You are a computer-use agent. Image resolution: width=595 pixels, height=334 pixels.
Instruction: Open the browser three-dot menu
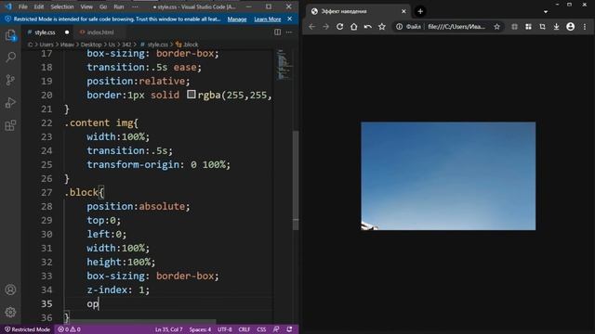pyautogui.click(x=585, y=27)
